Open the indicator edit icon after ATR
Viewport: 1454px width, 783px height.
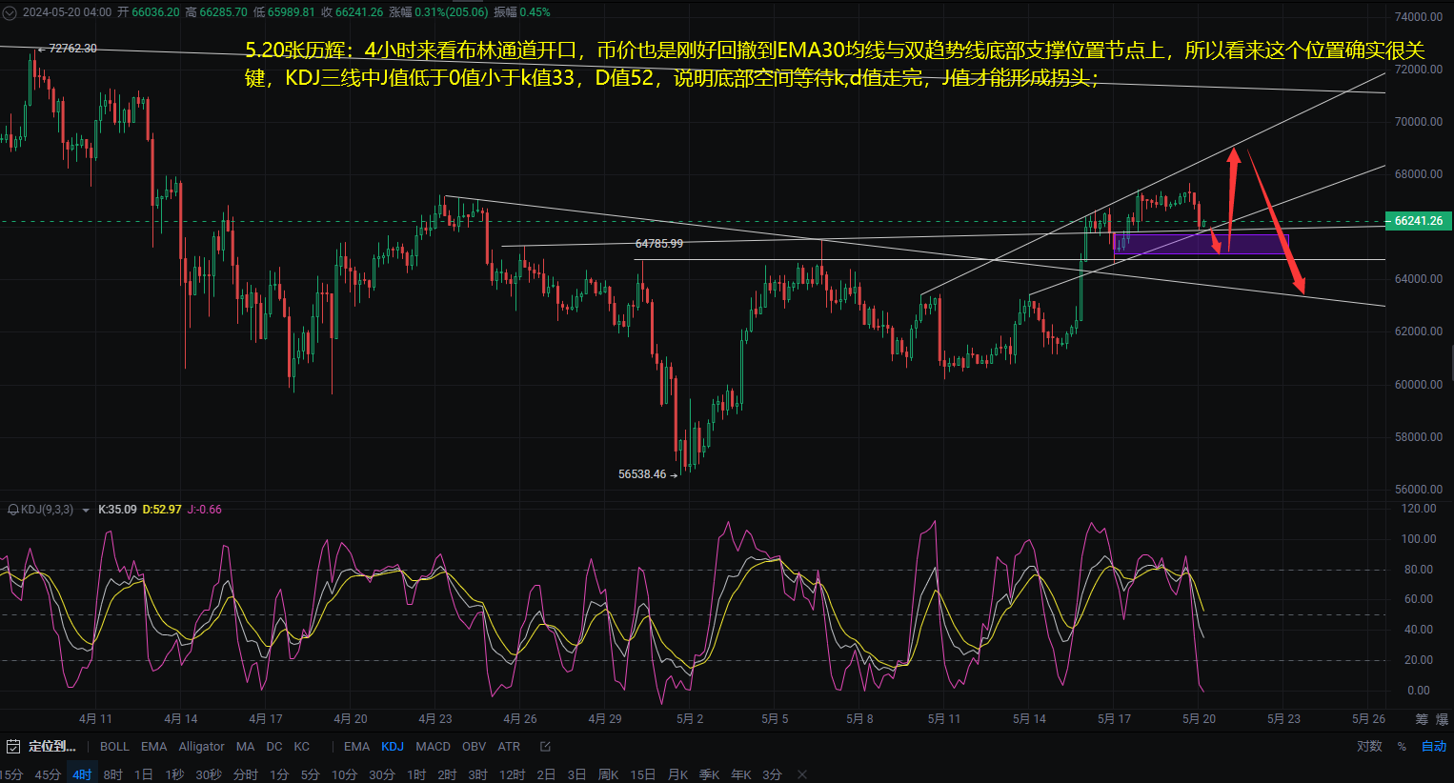(545, 747)
